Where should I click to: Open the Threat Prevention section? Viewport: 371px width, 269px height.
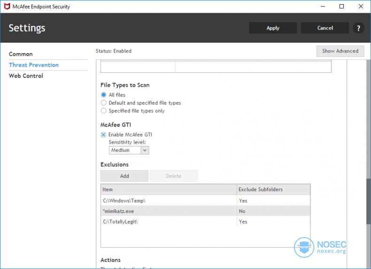[34, 65]
